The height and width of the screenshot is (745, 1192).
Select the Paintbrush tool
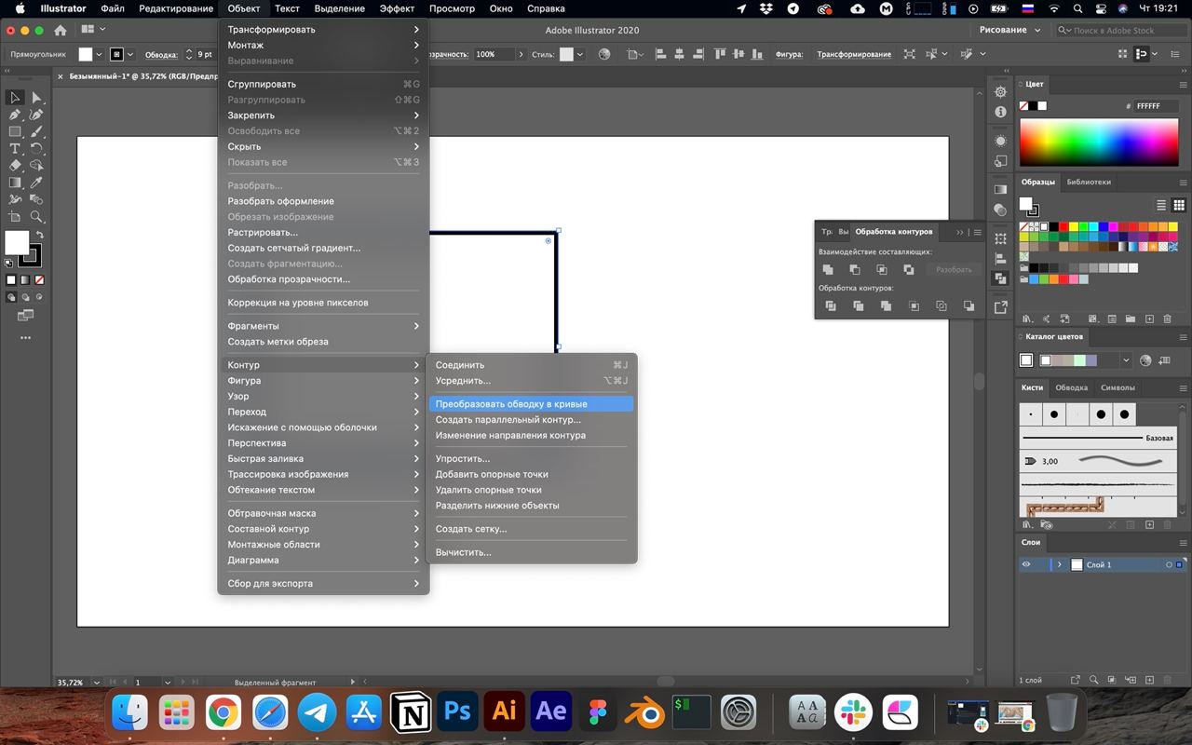[37, 131]
